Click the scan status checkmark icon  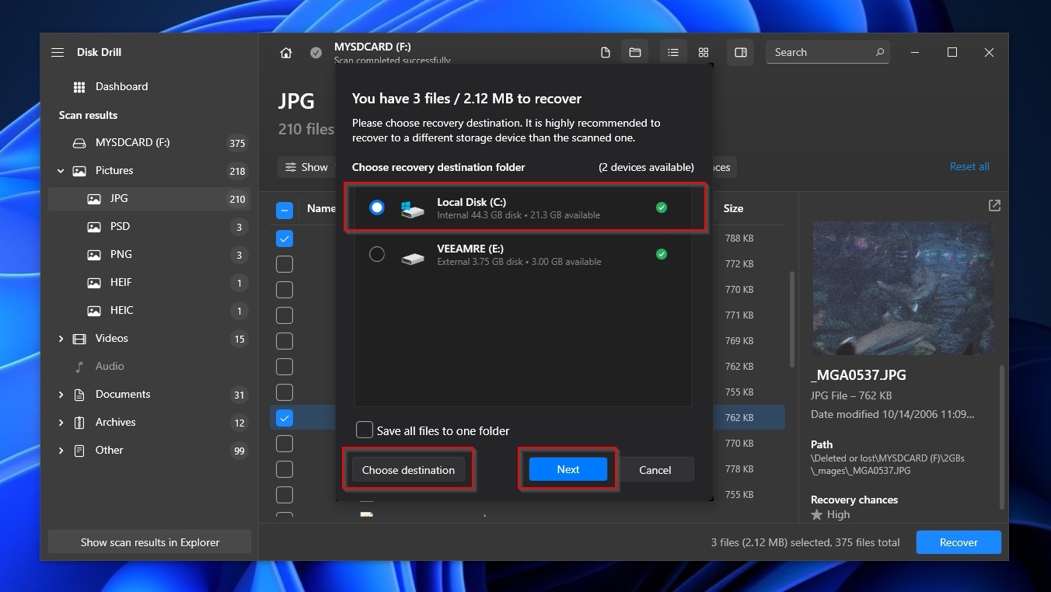point(316,53)
